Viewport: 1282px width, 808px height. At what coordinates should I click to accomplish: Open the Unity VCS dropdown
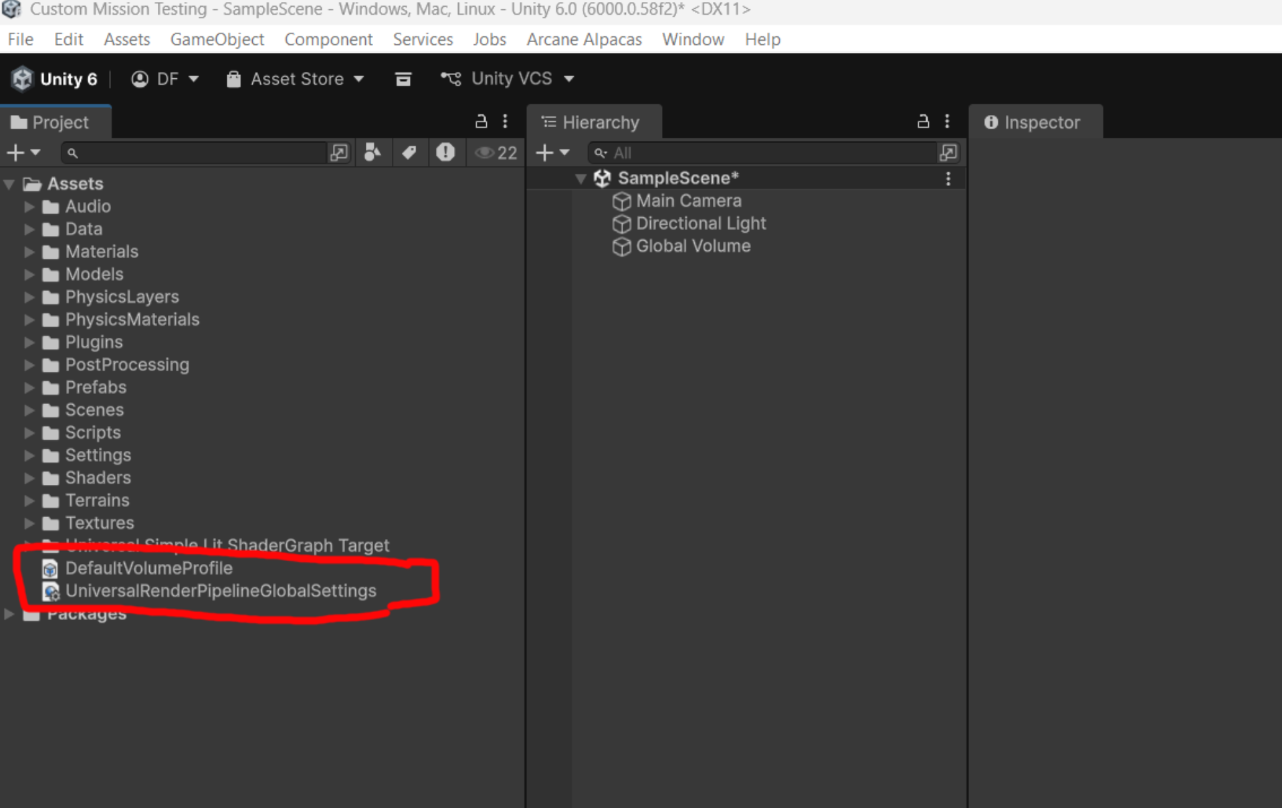(508, 79)
